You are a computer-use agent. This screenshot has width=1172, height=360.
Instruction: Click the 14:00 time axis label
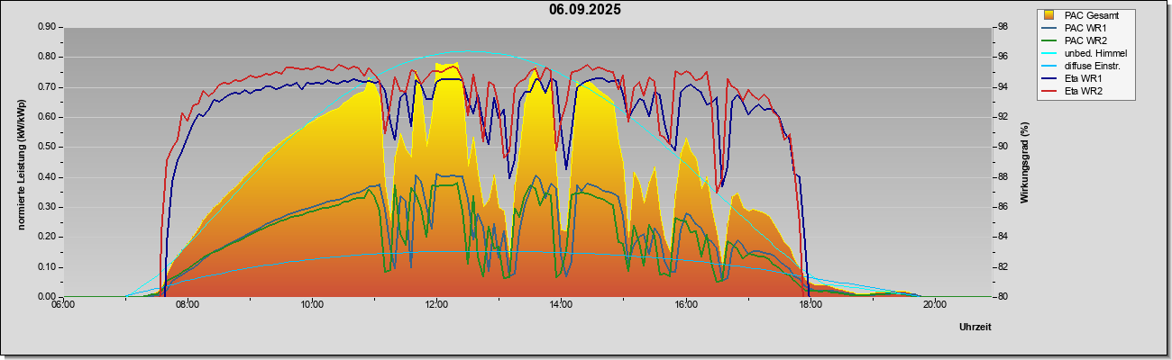[561, 304]
